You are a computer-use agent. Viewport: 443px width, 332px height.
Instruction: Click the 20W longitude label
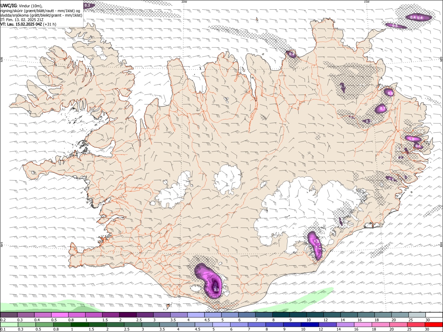(184, 2)
